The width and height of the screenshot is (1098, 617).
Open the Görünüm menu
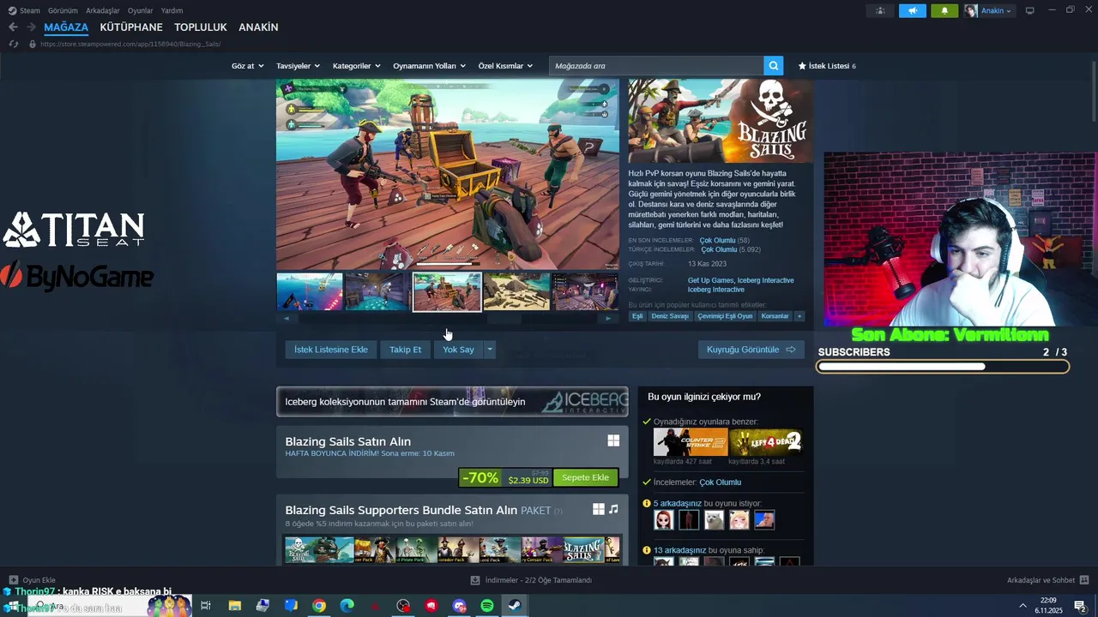pos(63,10)
